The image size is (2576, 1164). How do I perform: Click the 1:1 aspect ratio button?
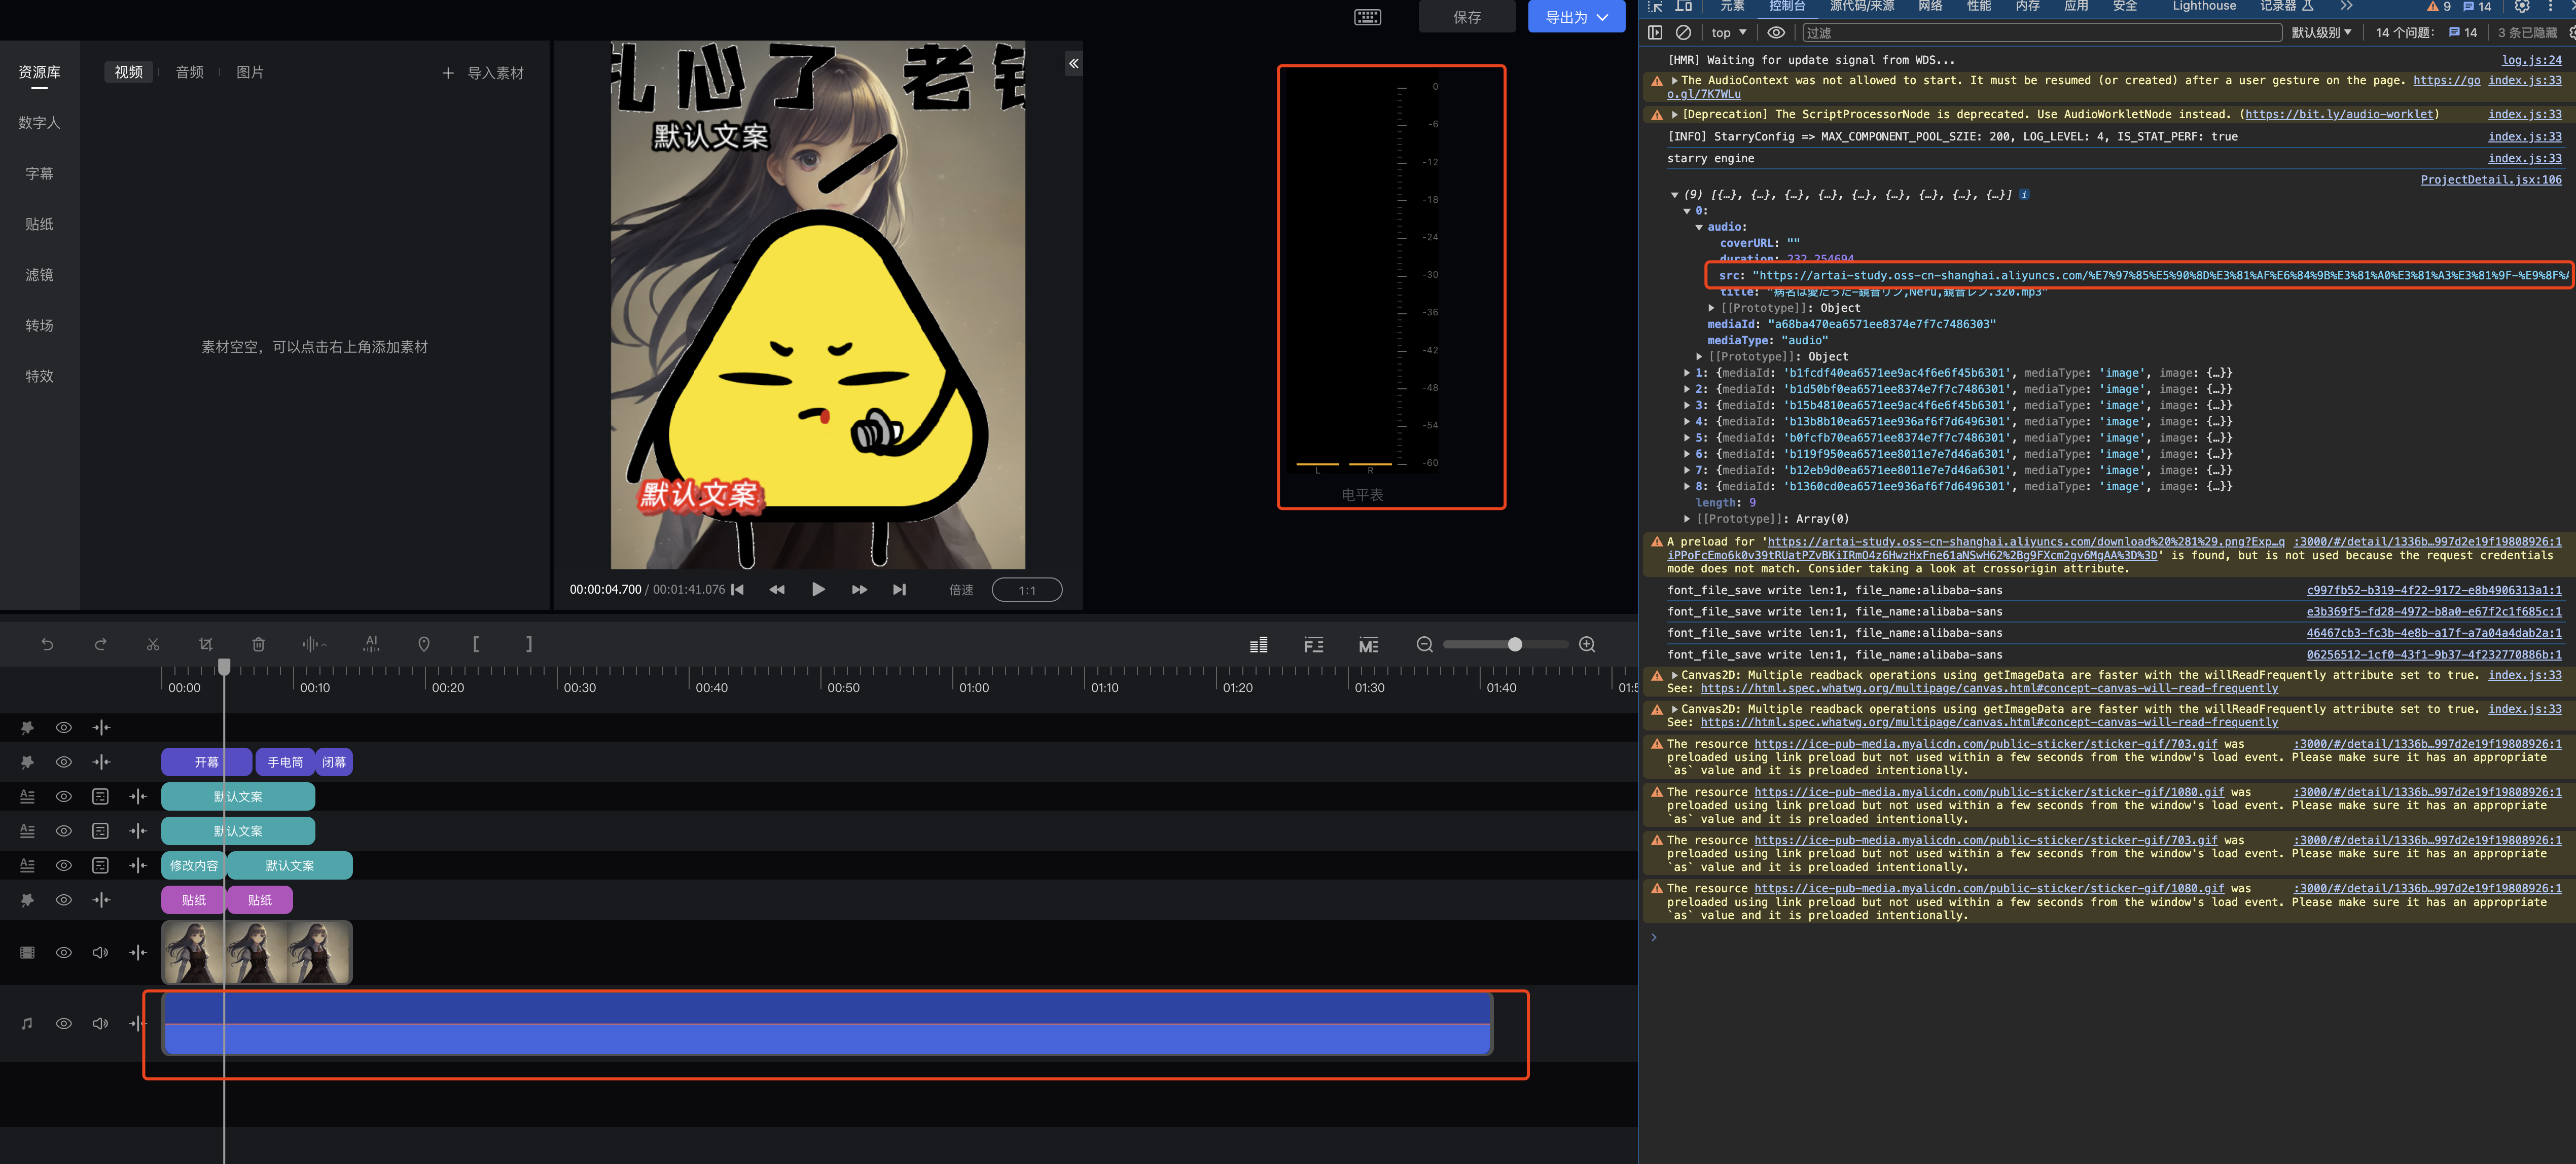point(1027,590)
